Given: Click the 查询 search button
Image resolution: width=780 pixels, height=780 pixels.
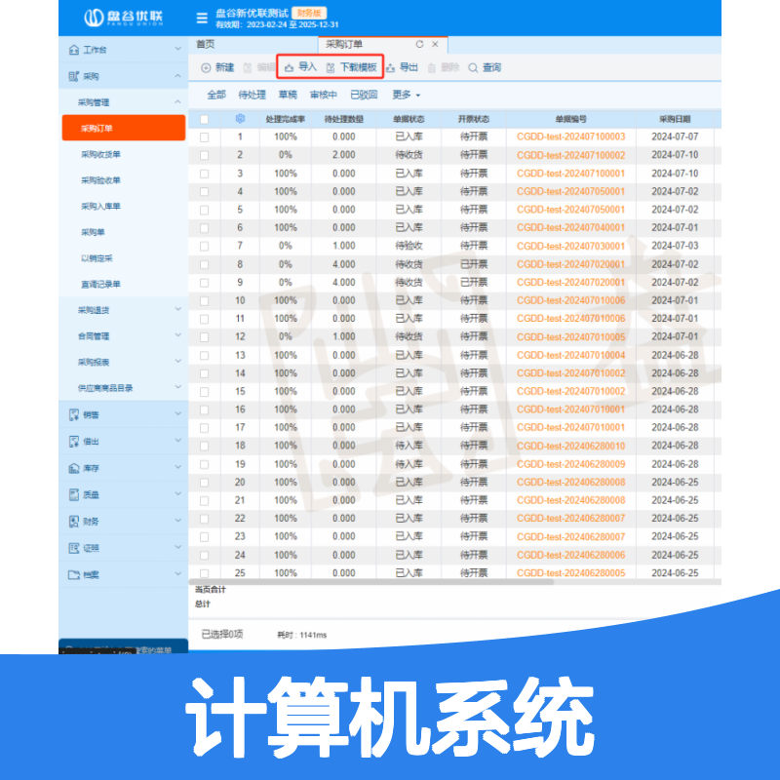Looking at the screenshot, I should pos(485,67).
